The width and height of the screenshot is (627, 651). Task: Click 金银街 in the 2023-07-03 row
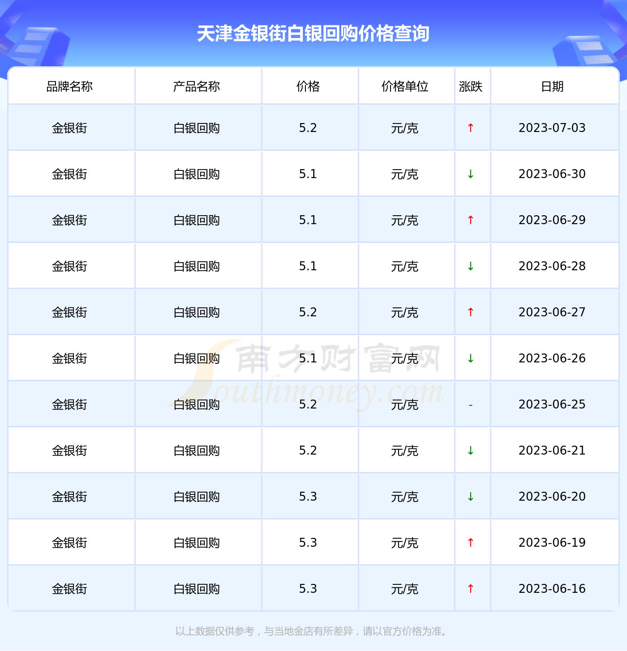tap(69, 128)
